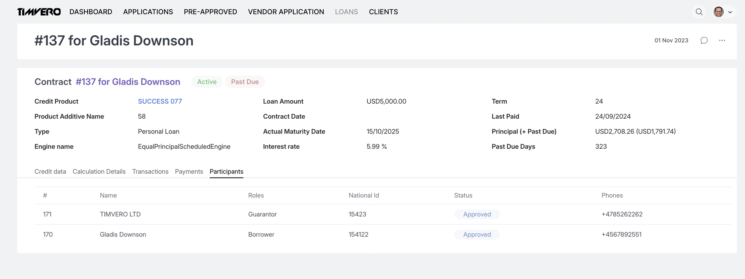745x279 pixels.
Task: Show the Payments tab
Action: tap(189, 172)
